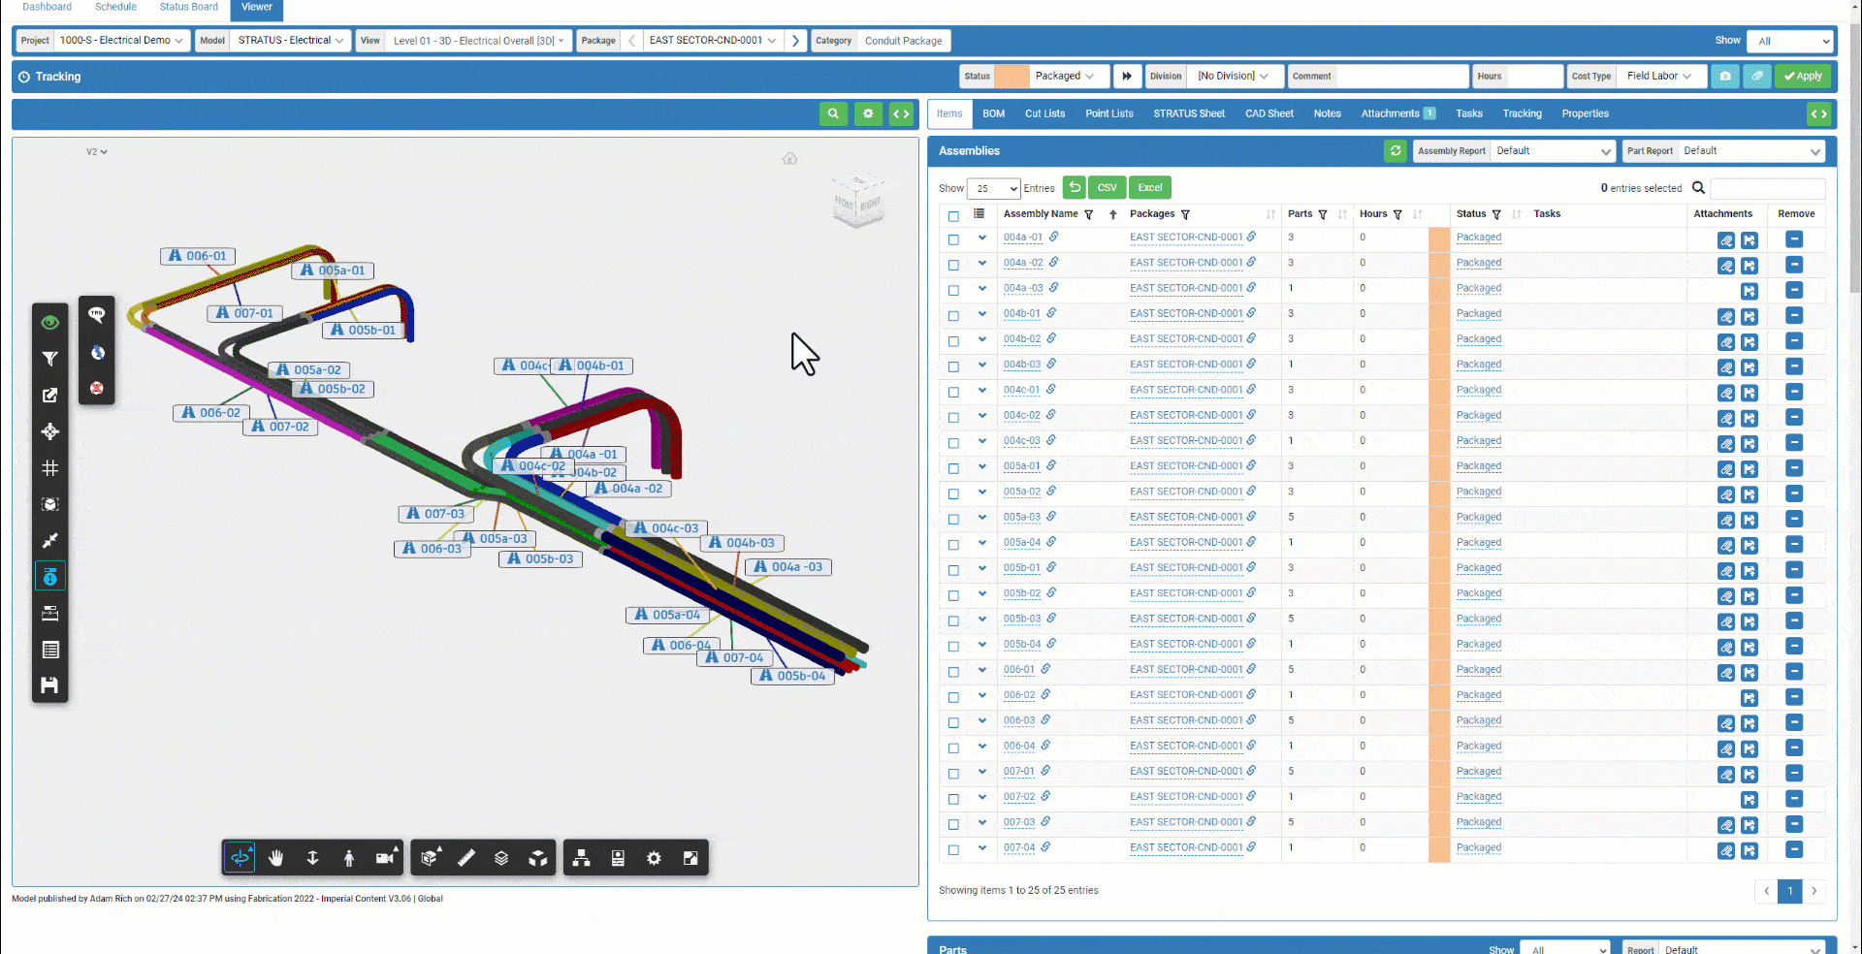Toggle the eye visibility icon in left sidebar
The height and width of the screenshot is (954, 1862).
point(50,322)
